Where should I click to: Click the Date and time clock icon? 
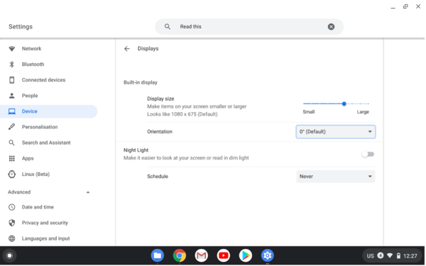pos(11,207)
